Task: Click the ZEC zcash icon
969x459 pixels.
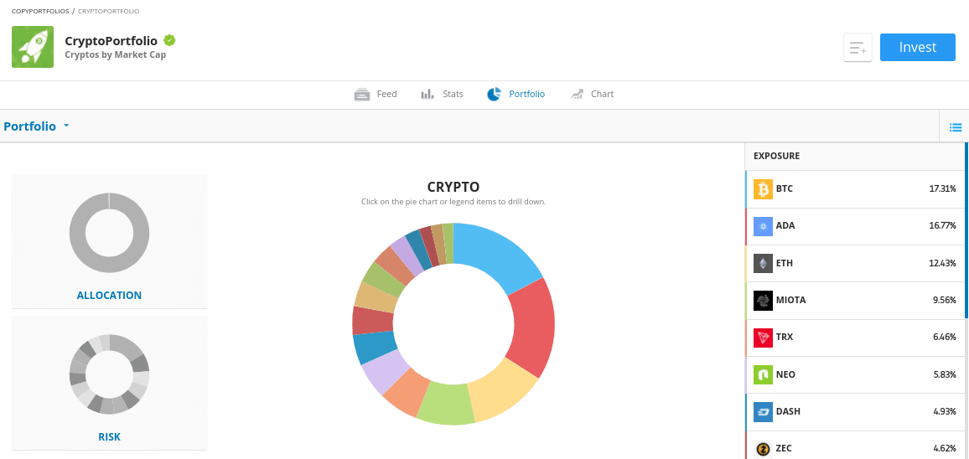Action: pyautogui.click(x=763, y=448)
